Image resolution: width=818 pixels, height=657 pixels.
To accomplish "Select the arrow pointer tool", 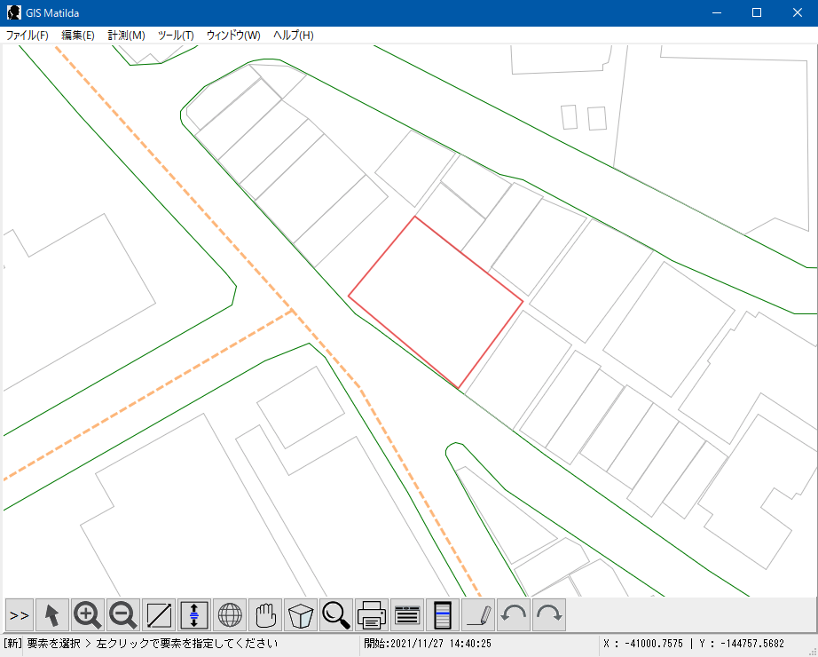I will point(52,614).
